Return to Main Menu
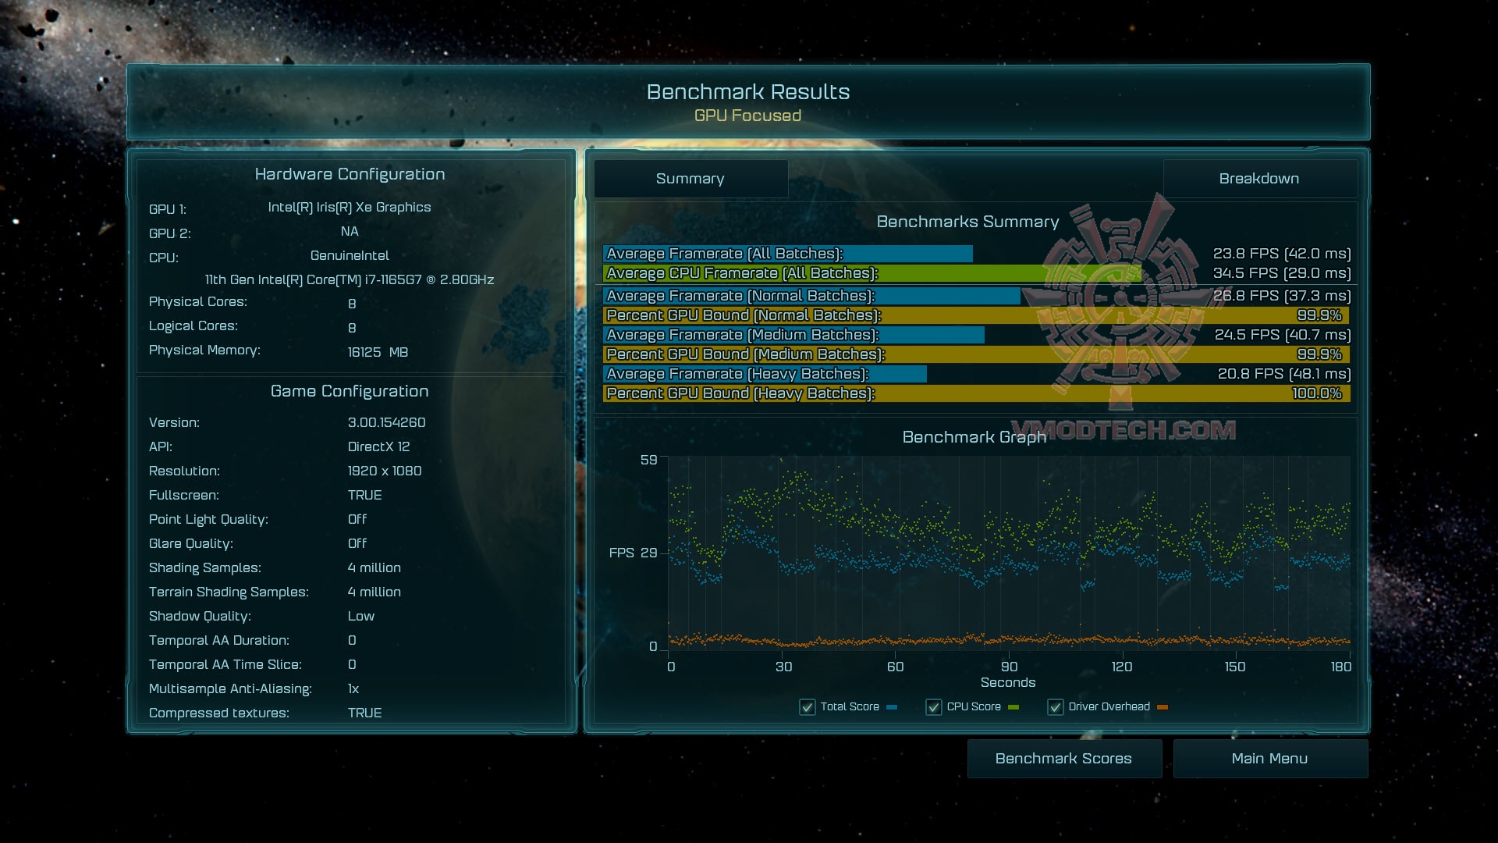Screen dimensions: 1498x843 [1269, 759]
